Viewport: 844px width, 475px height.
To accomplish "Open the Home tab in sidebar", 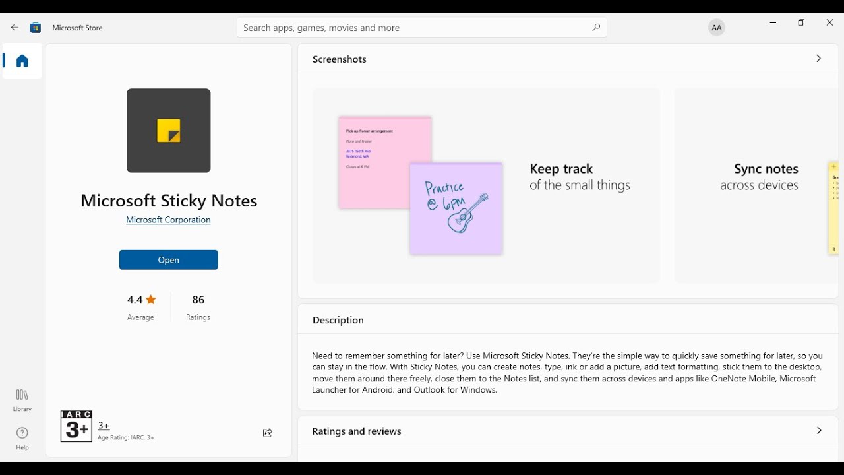I will (x=22, y=61).
